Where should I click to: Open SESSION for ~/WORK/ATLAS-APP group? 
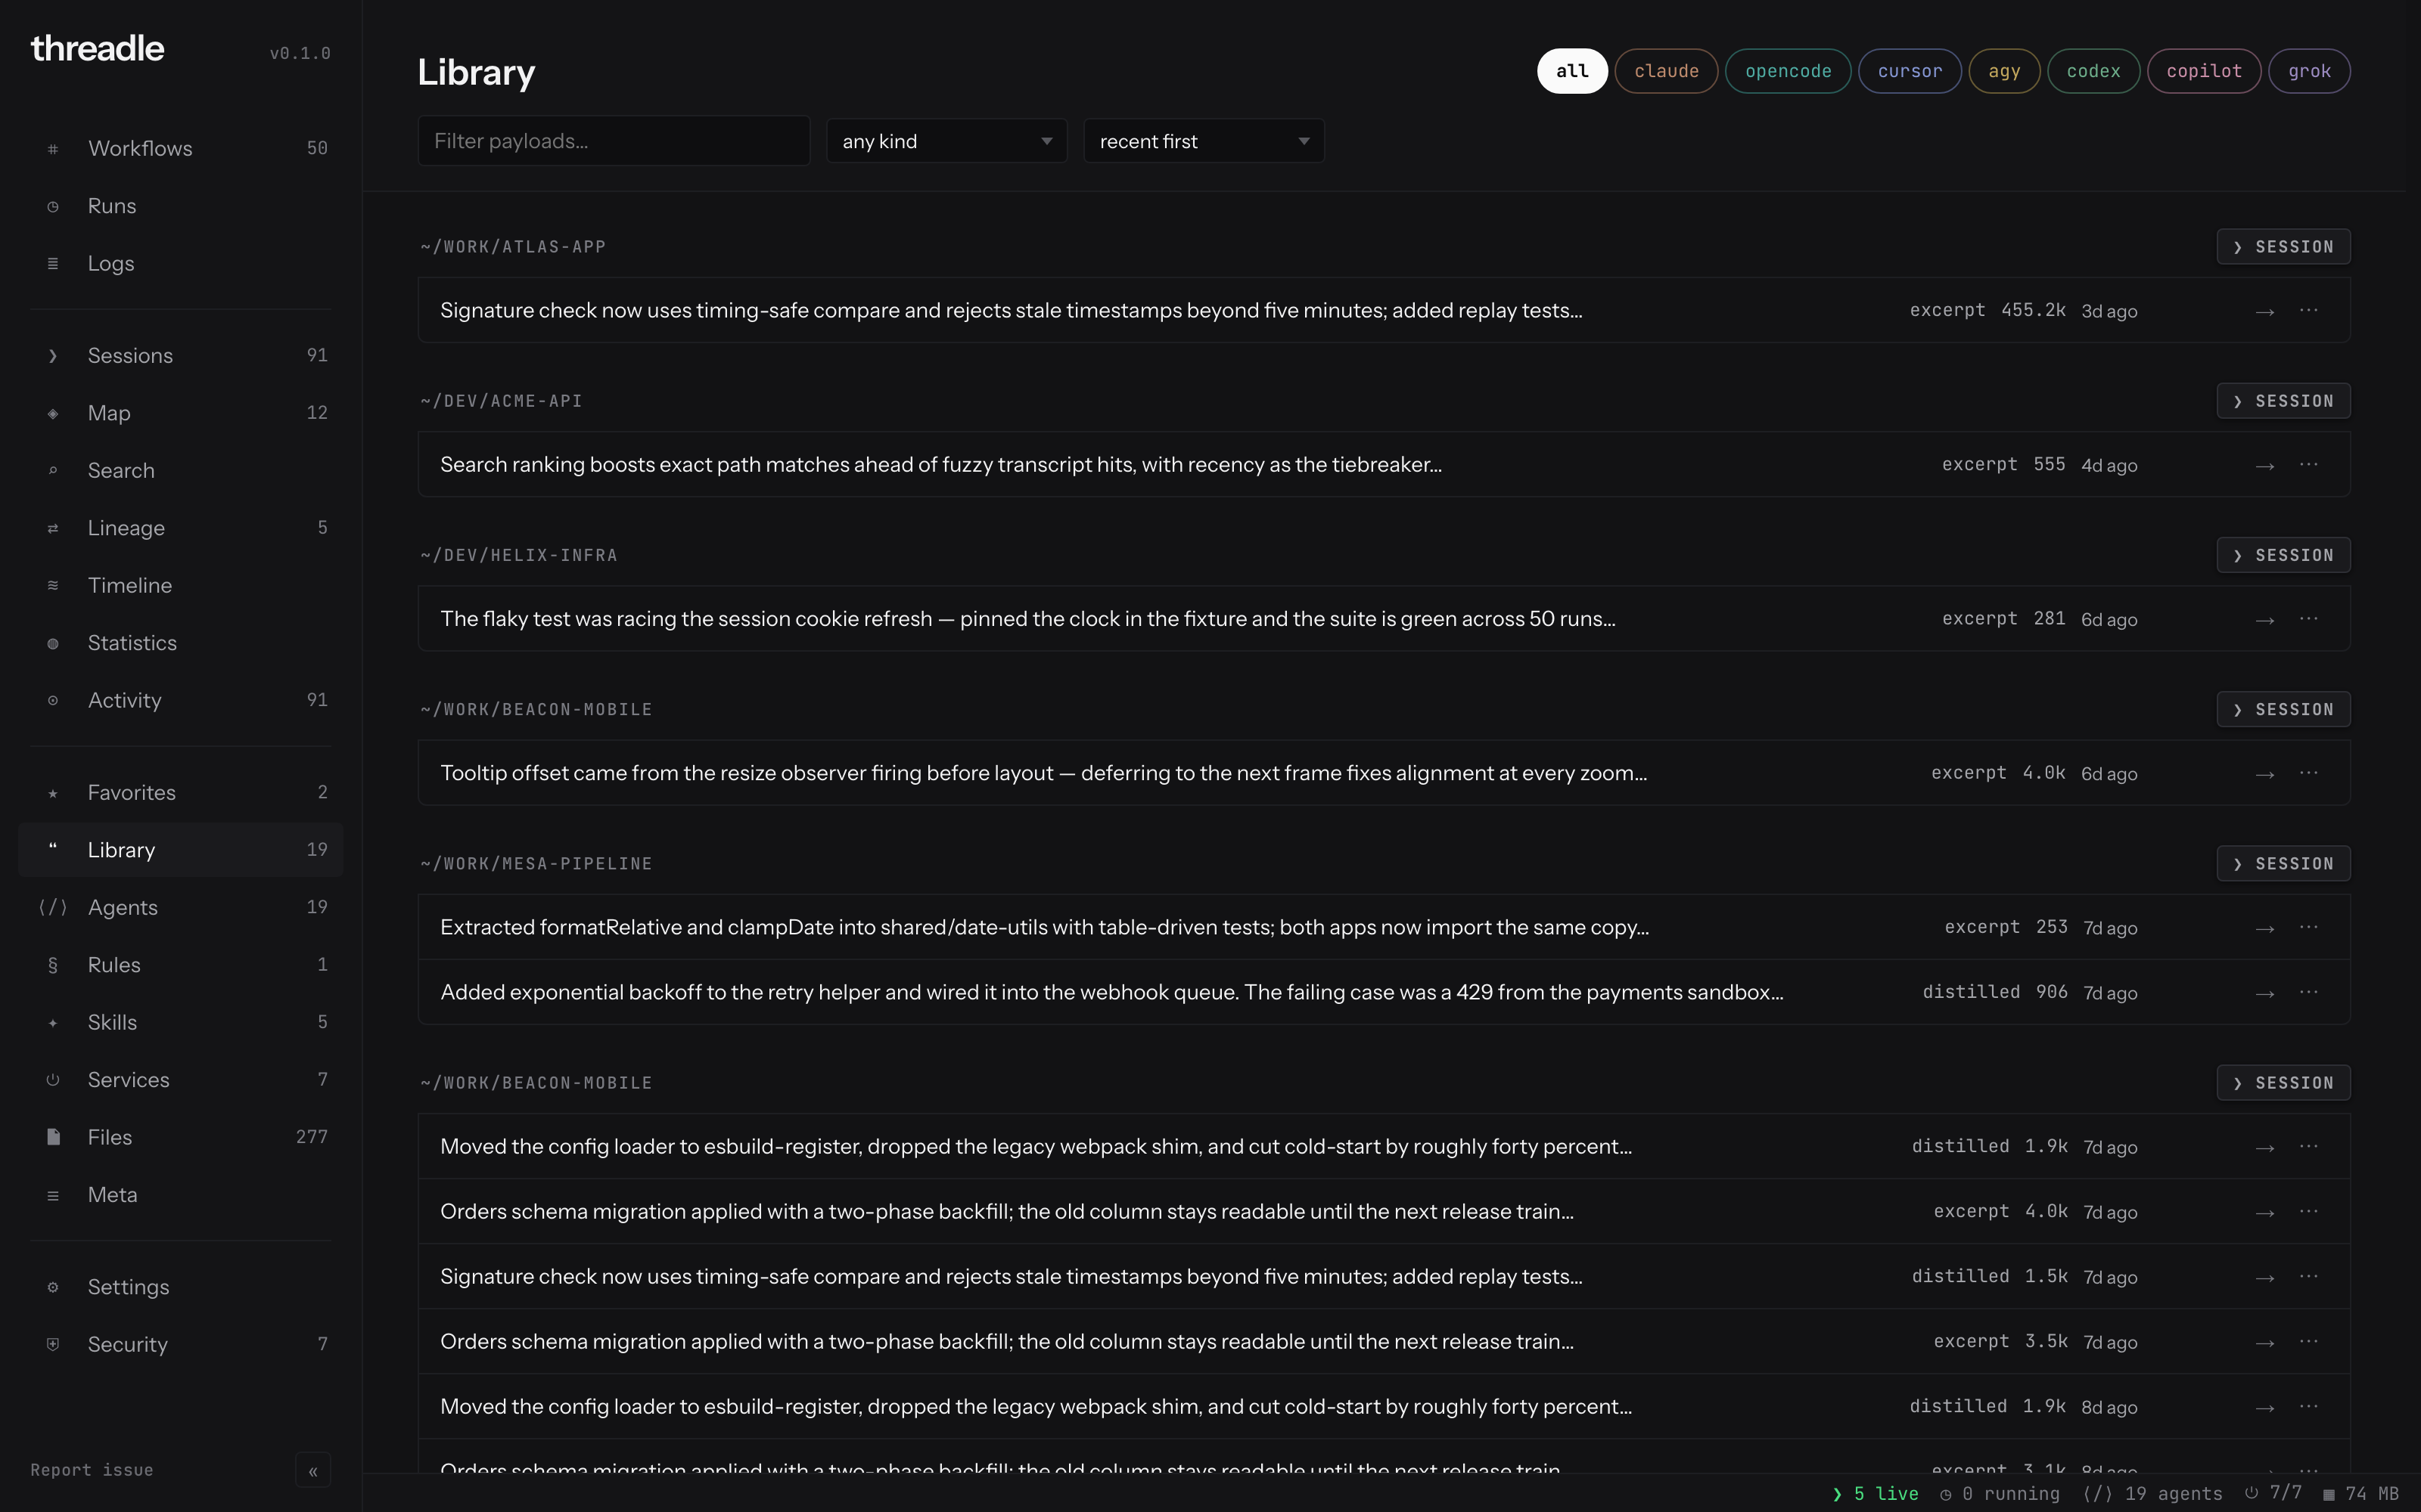click(x=2283, y=247)
